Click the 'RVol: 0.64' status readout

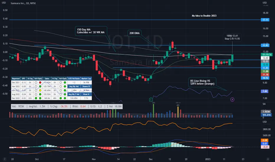[x=79, y=107]
